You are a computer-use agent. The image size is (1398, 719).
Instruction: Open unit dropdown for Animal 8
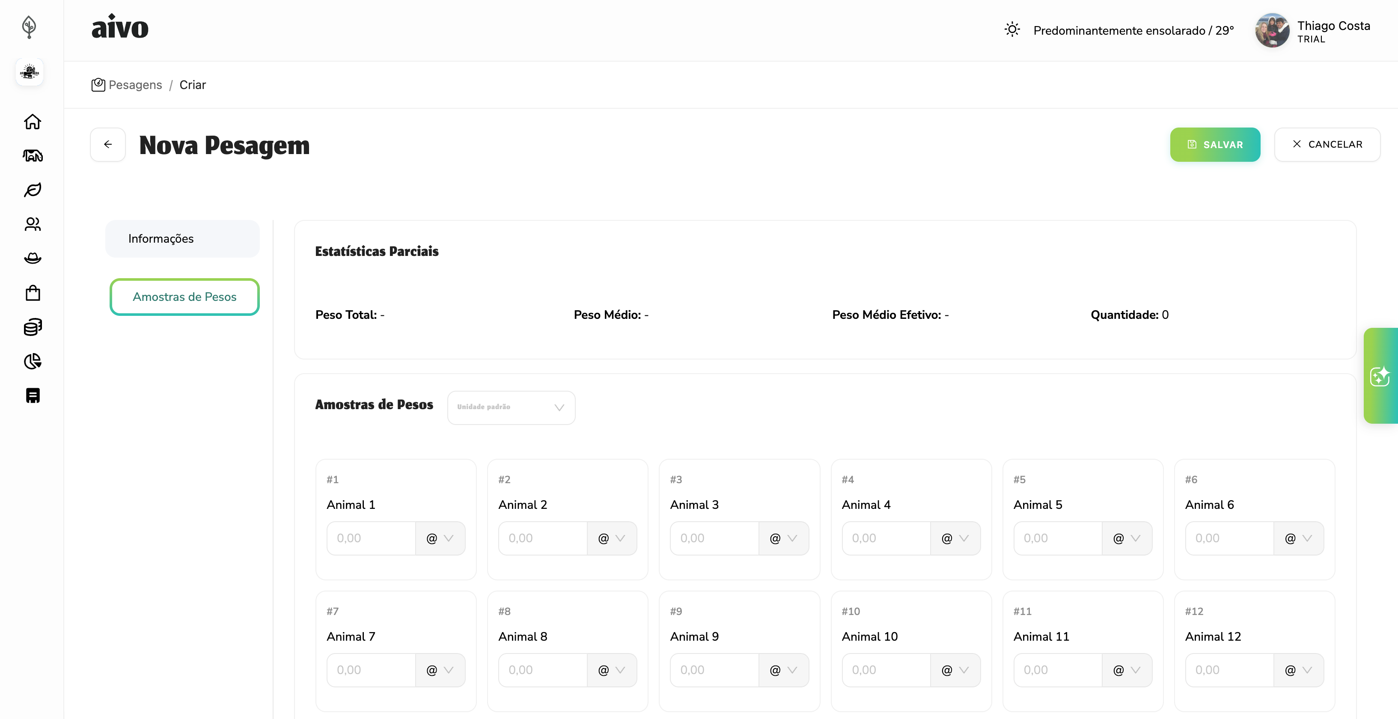pos(612,670)
